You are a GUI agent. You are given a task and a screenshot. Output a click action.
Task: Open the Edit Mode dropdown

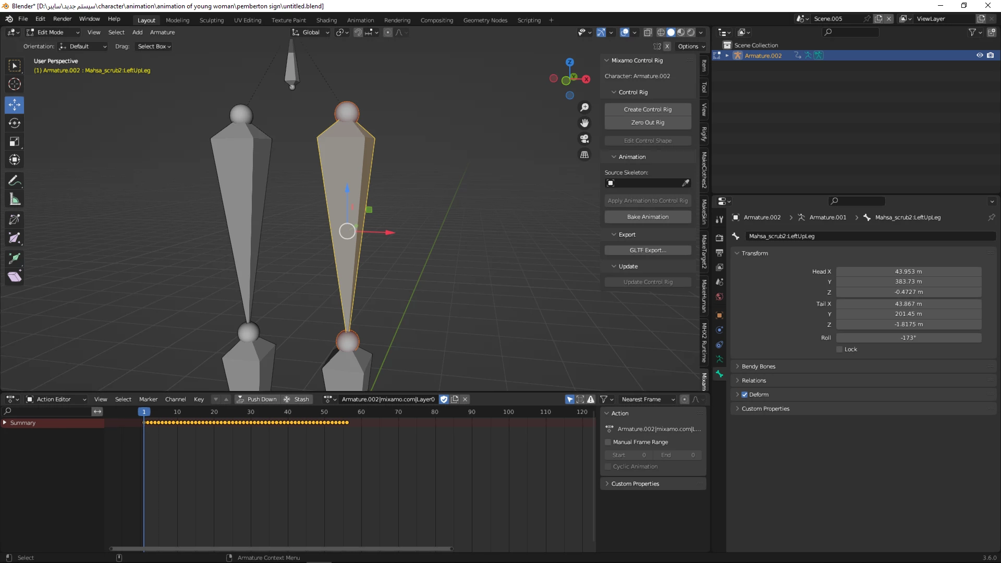coord(53,32)
